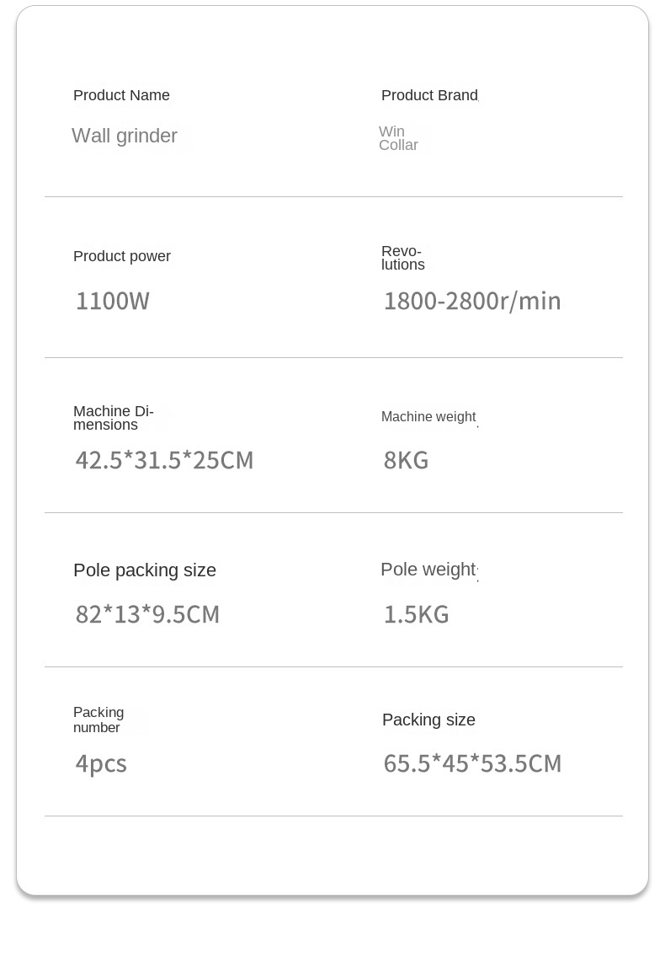Select the 1.5KG pole weight value
Viewport: 665px width, 974px height.
416,614
